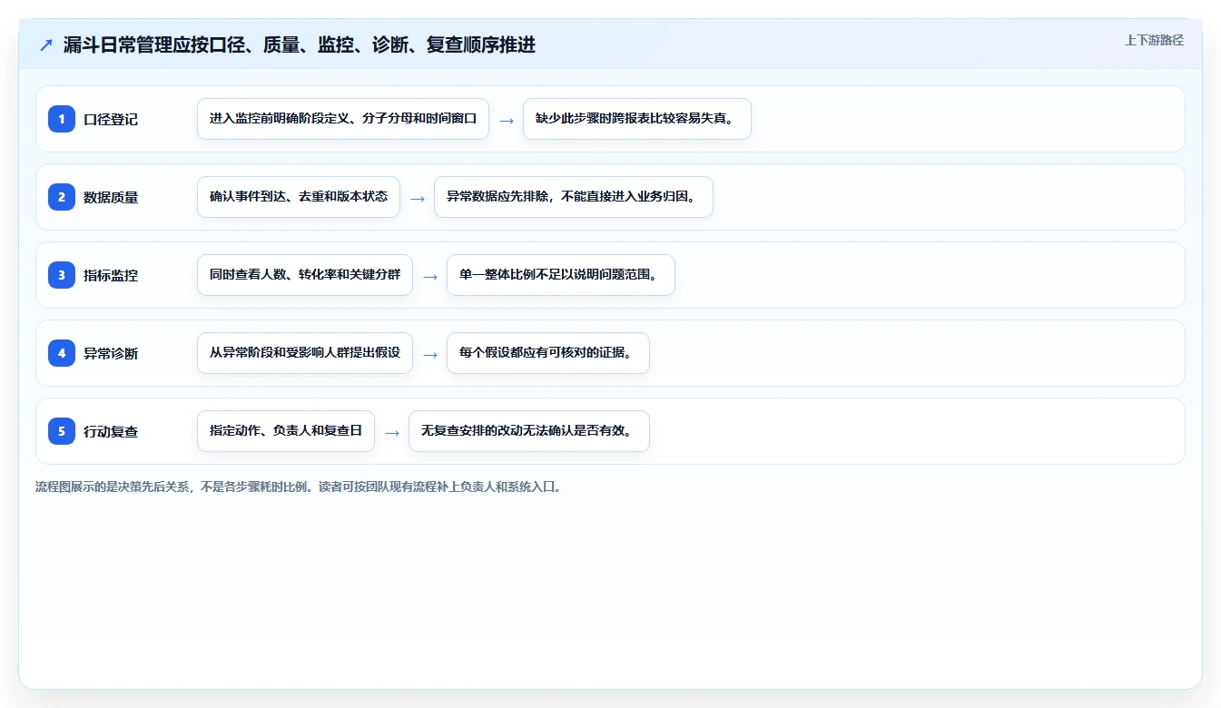Select the 行动复查 step label
This screenshot has height=708, width=1221.
[111, 431]
